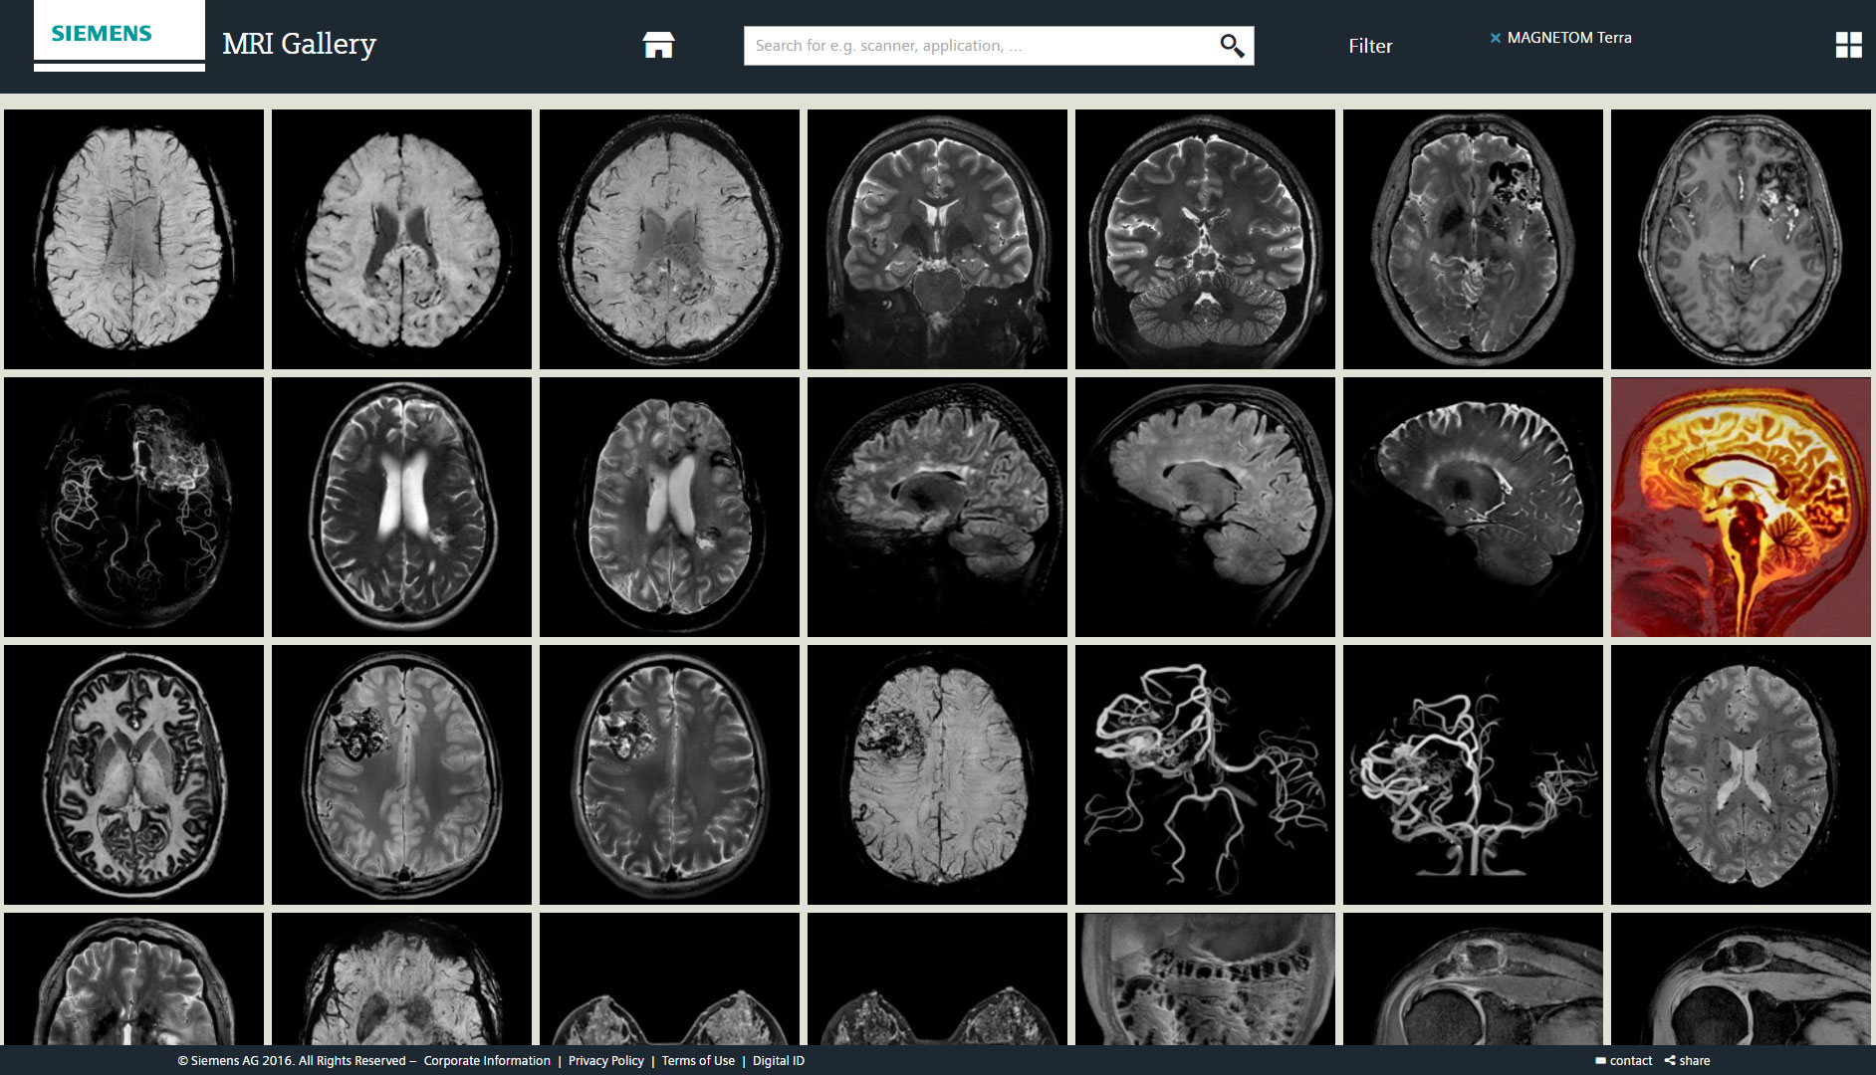1876x1075 pixels.
Task: Open the Filter menu
Action: (1370, 46)
